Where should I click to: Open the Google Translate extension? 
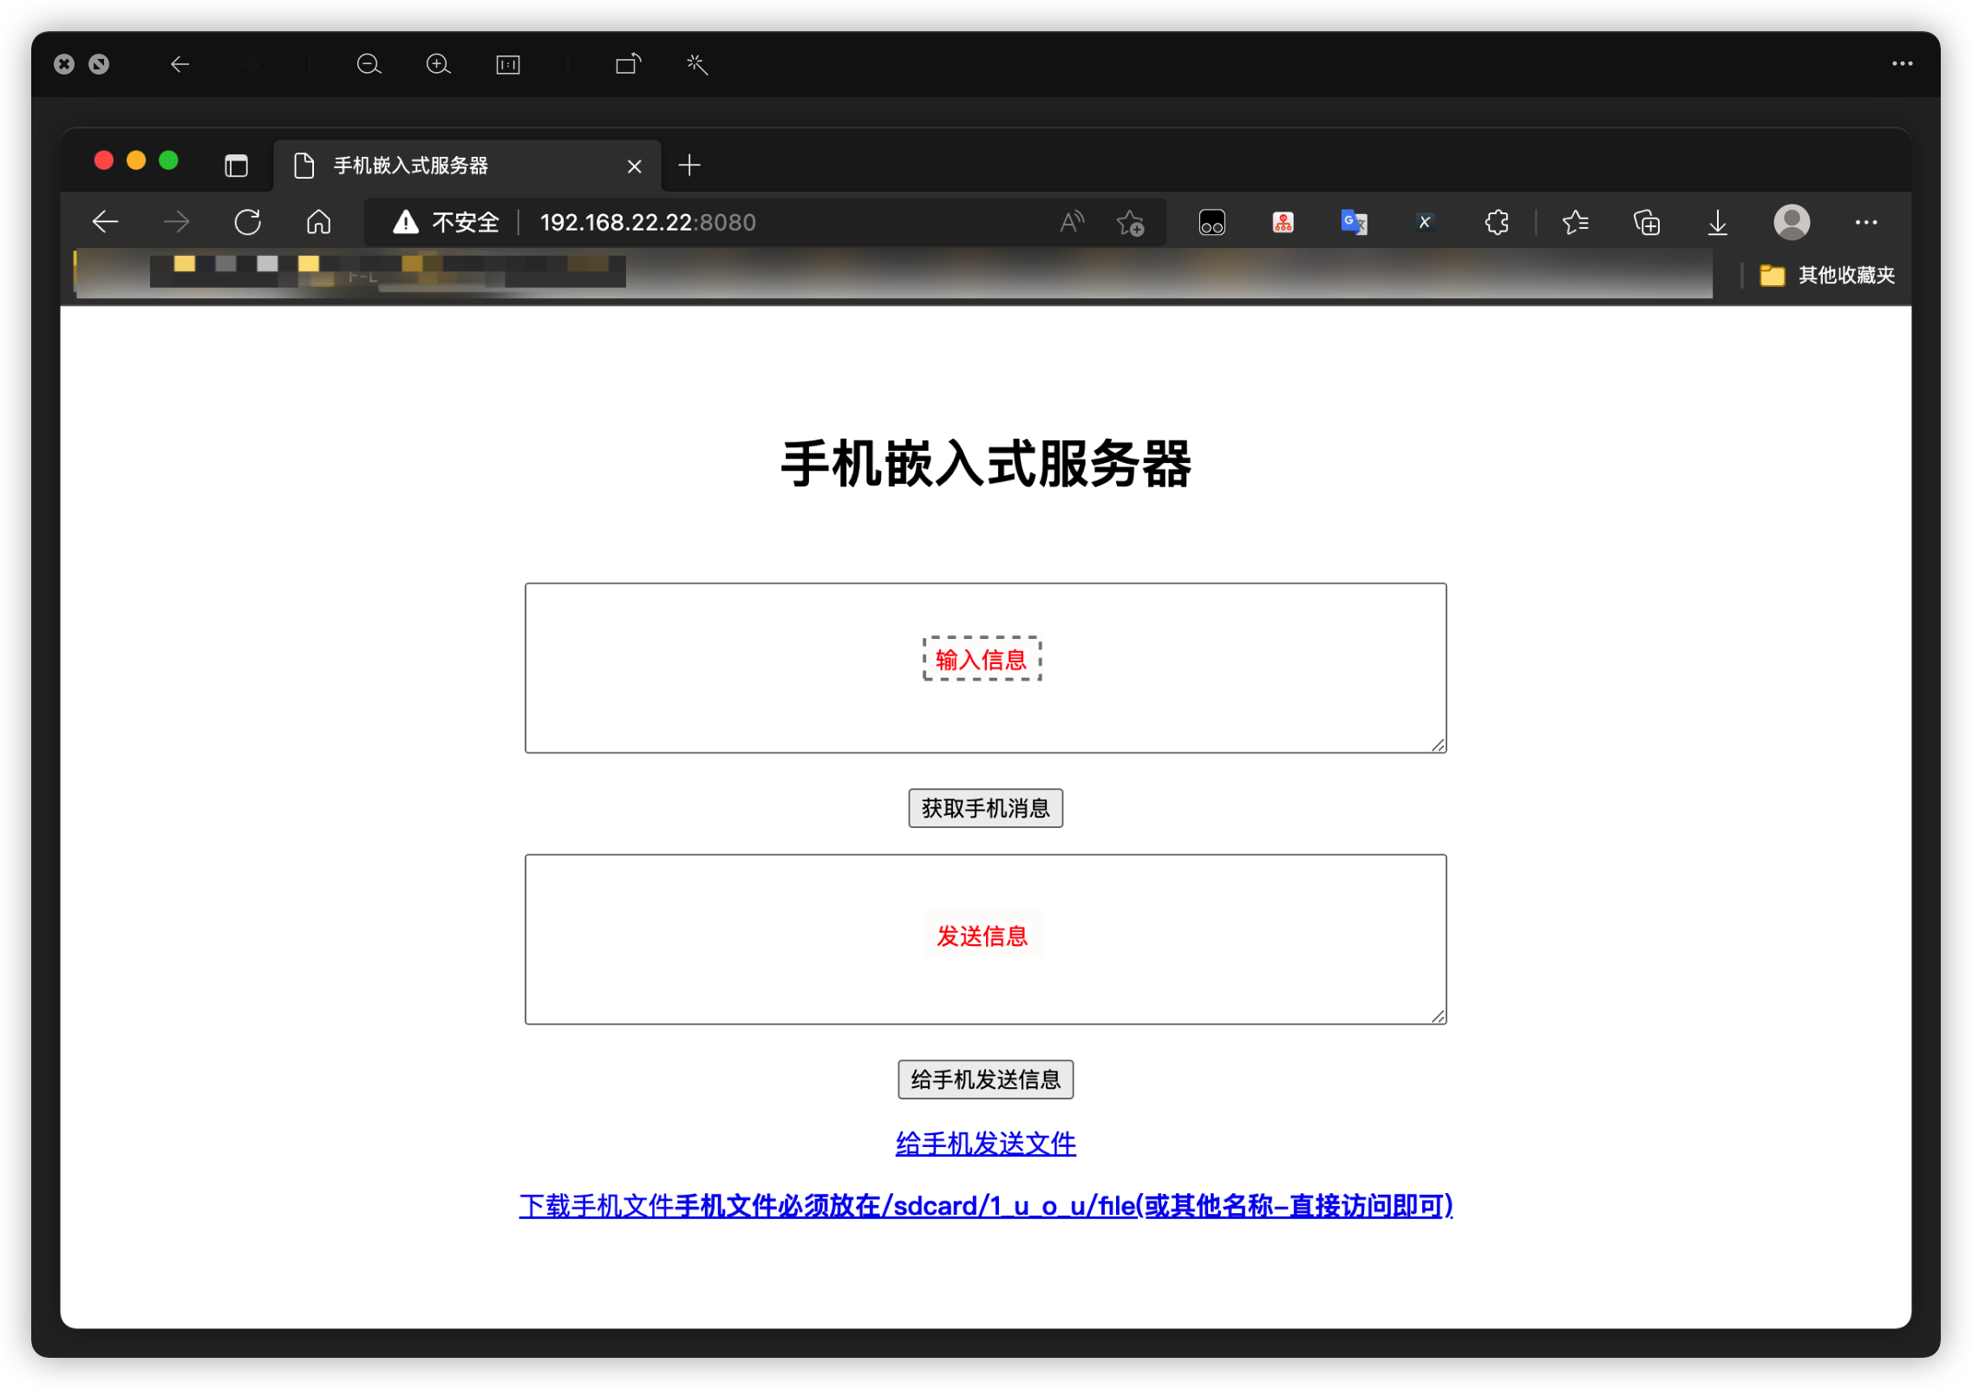coord(1354,223)
